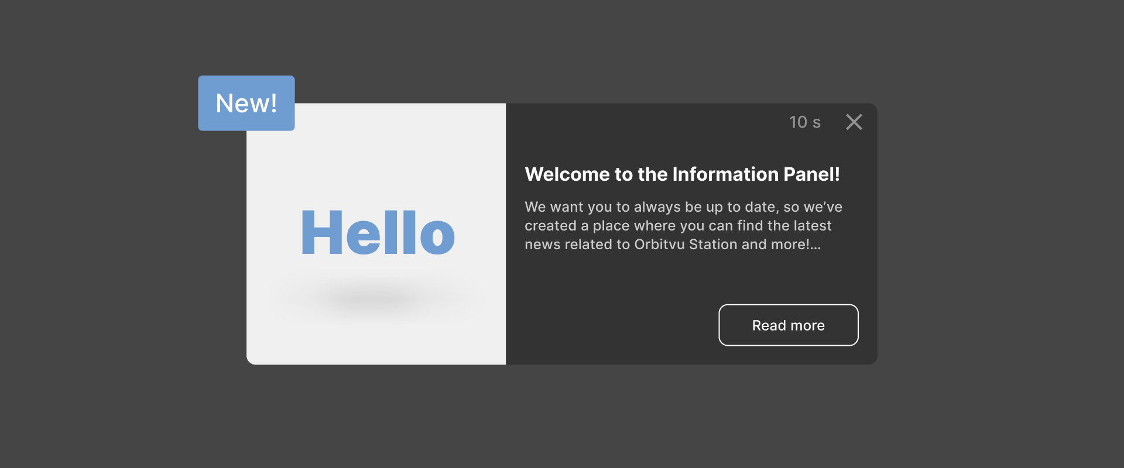Click the words "Orbitvu Station" in description
Image resolution: width=1124 pixels, height=468 pixels.
point(686,245)
